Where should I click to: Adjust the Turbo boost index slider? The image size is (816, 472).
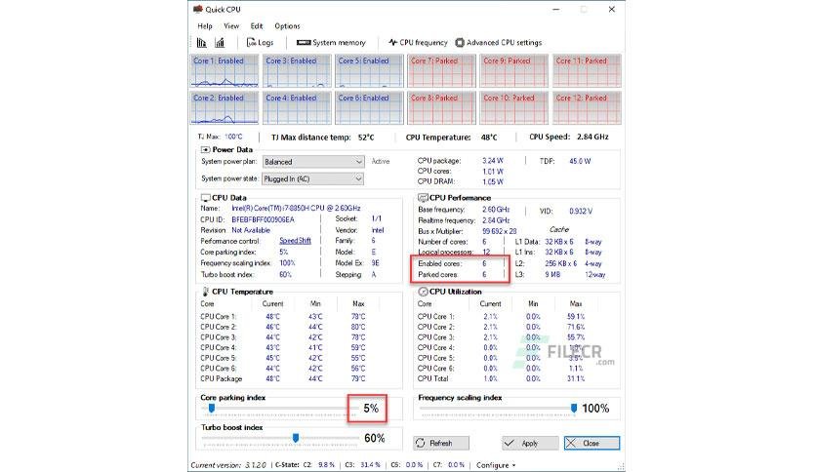(x=295, y=438)
